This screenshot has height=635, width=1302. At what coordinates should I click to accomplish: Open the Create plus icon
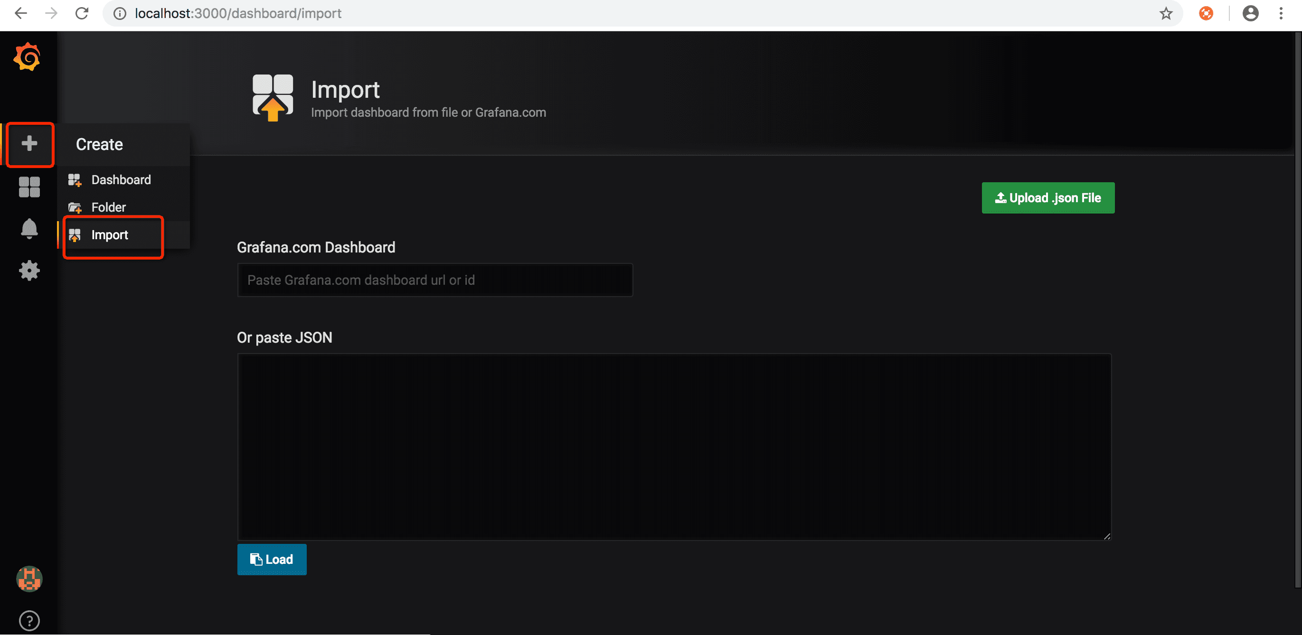tap(29, 144)
